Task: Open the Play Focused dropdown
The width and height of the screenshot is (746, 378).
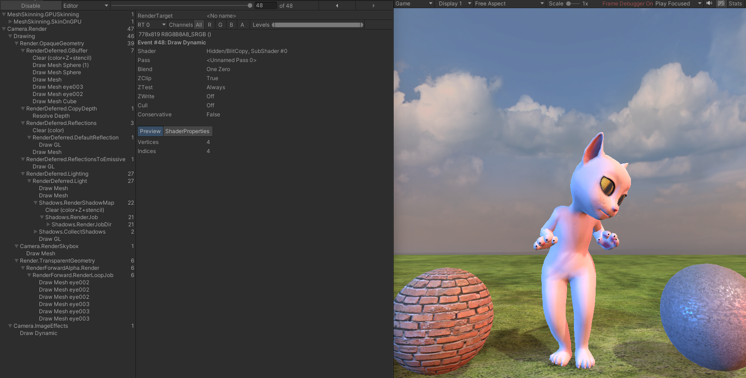Action: 678,4
